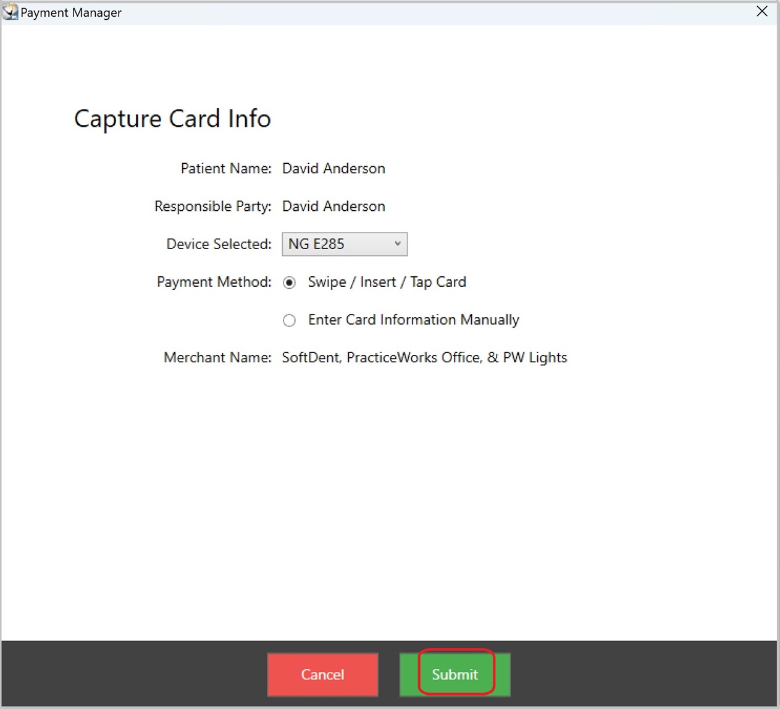Click the Merchant Name value text
This screenshot has width=780, height=709.
click(x=424, y=357)
